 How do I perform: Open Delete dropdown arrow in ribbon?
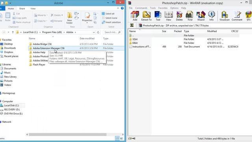point(62,15)
